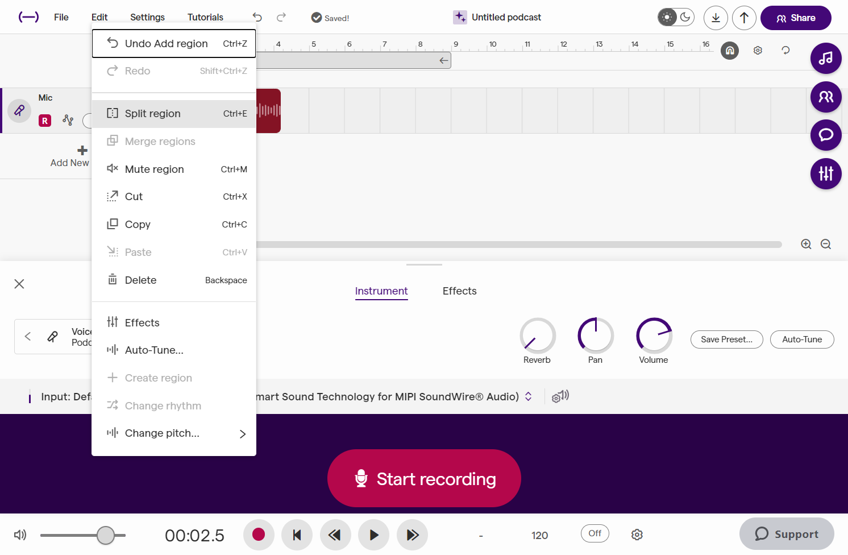
Task: Open the input device selector arrows
Action: [529, 396]
